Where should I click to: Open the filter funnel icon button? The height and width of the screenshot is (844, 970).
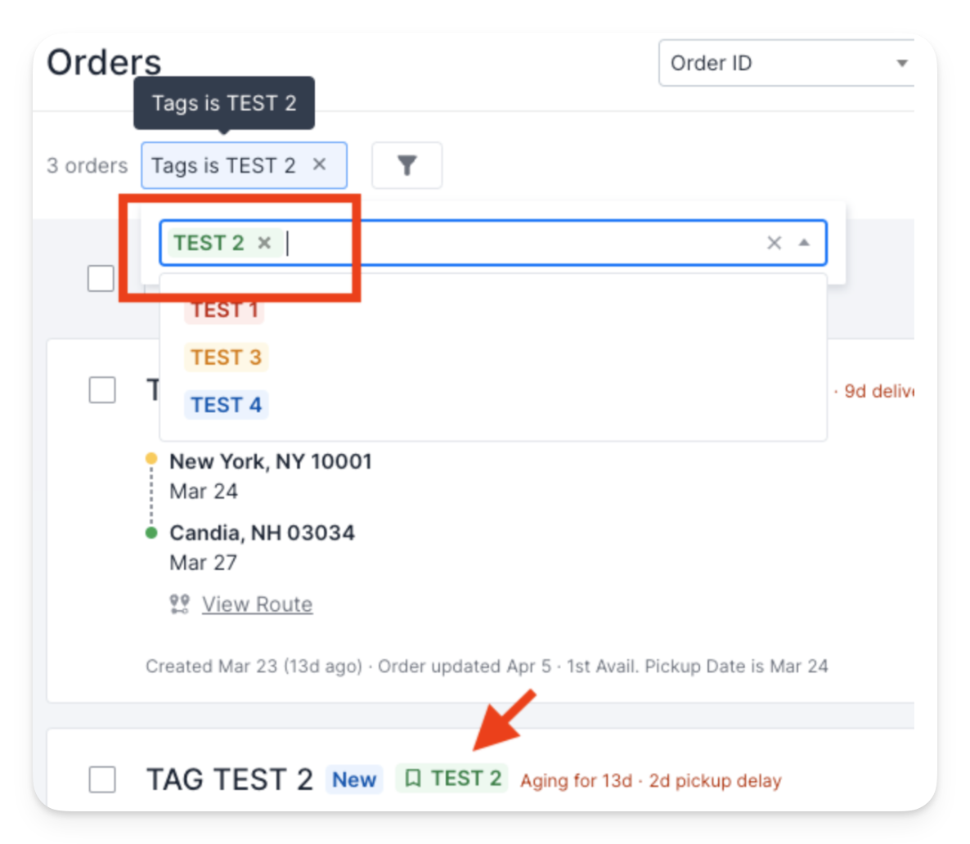406,165
